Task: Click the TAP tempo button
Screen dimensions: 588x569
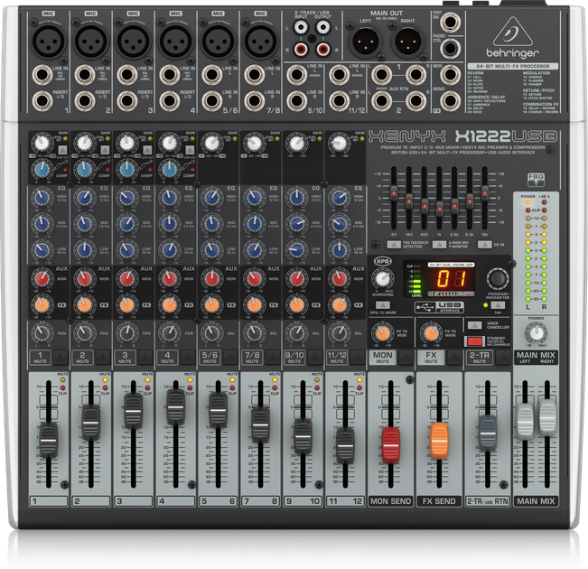Action: 498,305
